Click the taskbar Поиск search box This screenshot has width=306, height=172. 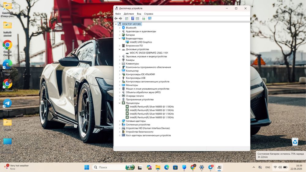tap(114, 167)
